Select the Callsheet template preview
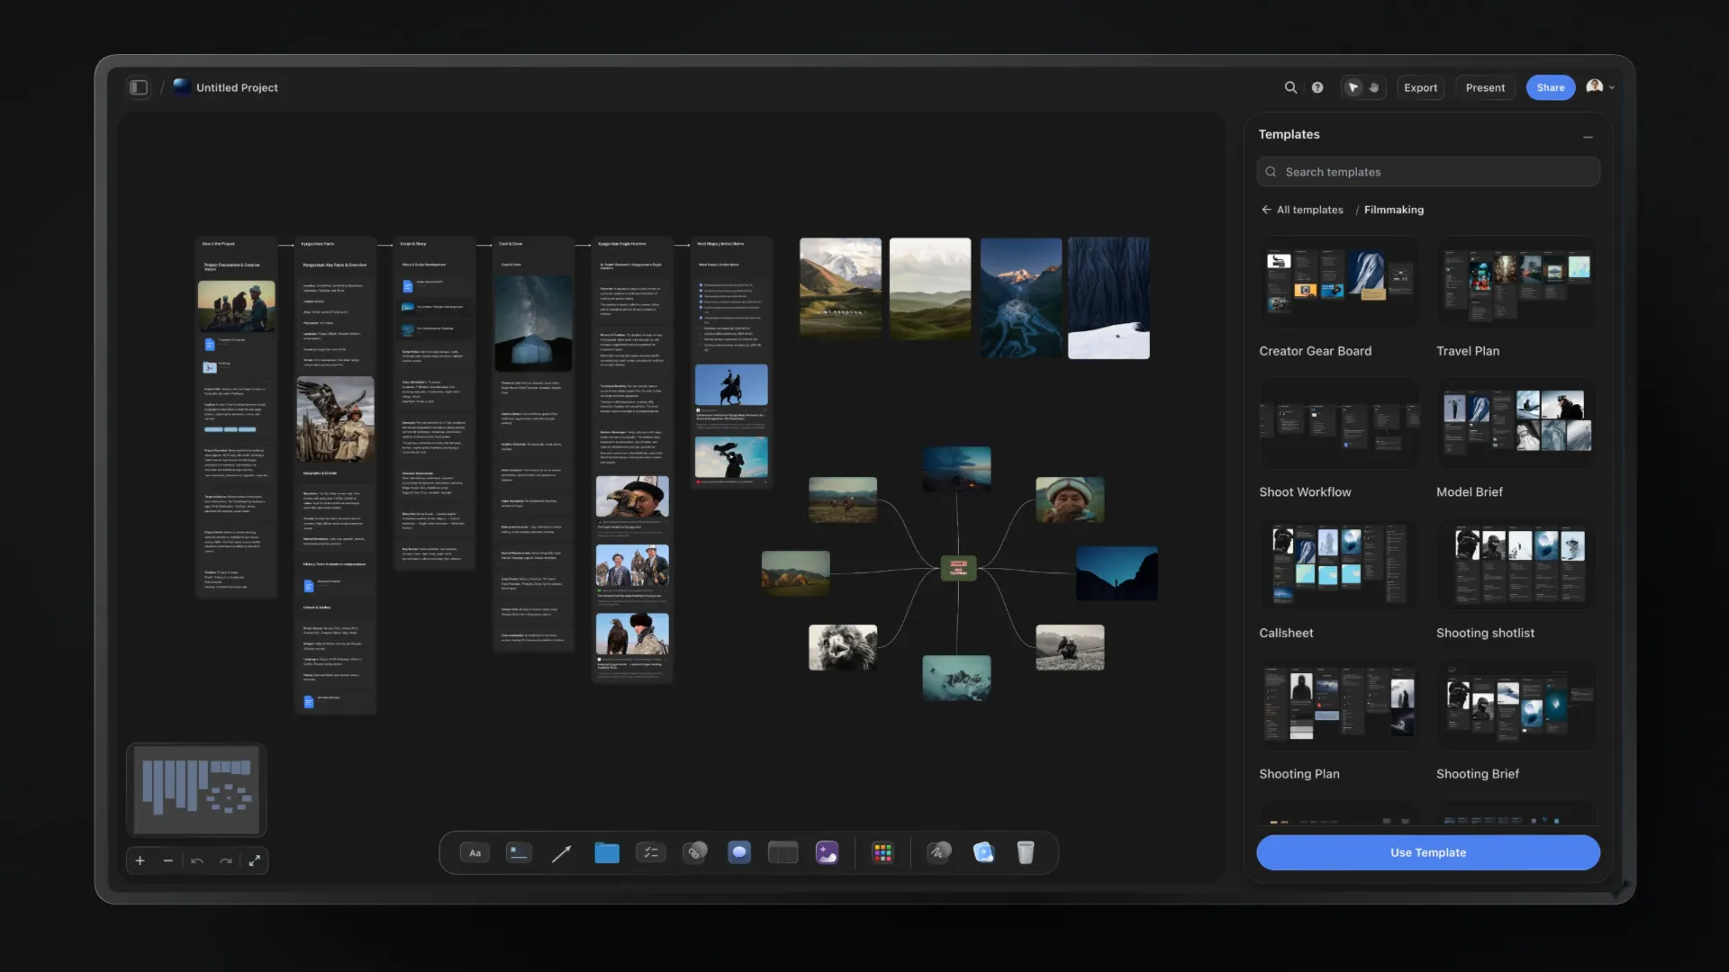This screenshot has height=972, width=1729. (x=1338, y=564)
